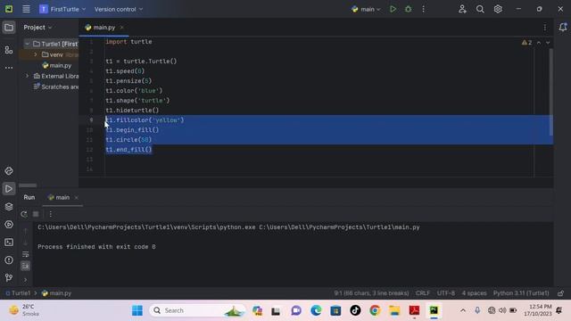Viewport: 571px width, 321px height.
Task: Expand External Libraries node
Action: [x=28, y=76]
